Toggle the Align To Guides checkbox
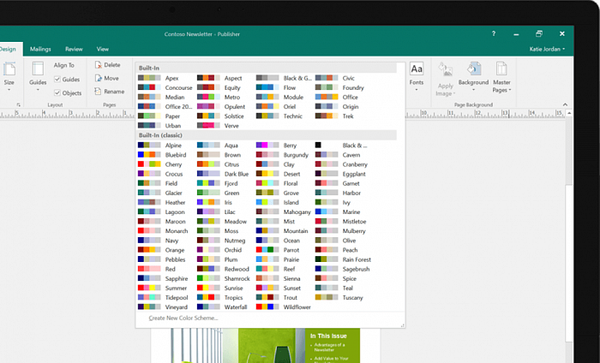Viewport: 600px width, 363px height. coord(57,79)
